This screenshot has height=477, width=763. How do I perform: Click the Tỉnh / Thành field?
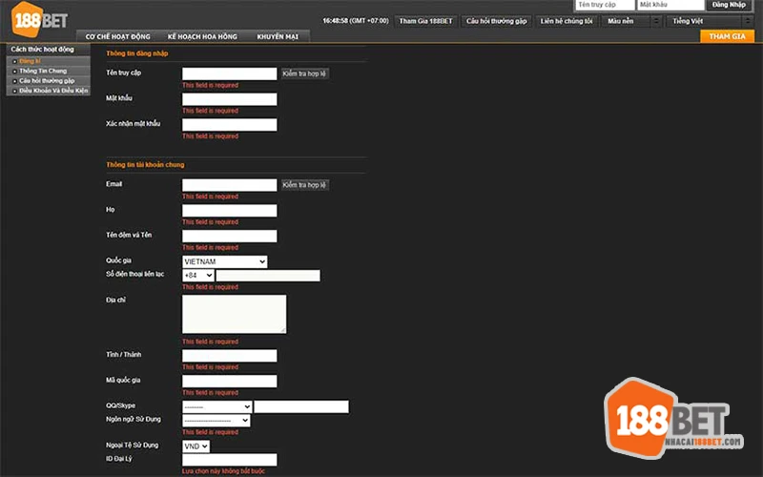[x=229, y=356]
